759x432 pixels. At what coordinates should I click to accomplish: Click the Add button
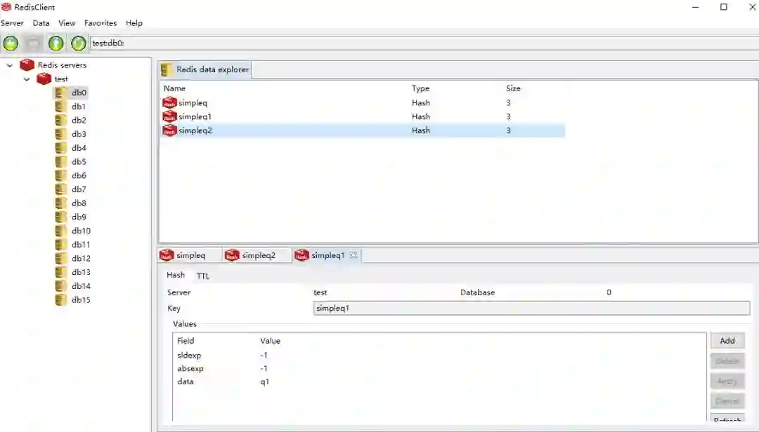[727, 341]
